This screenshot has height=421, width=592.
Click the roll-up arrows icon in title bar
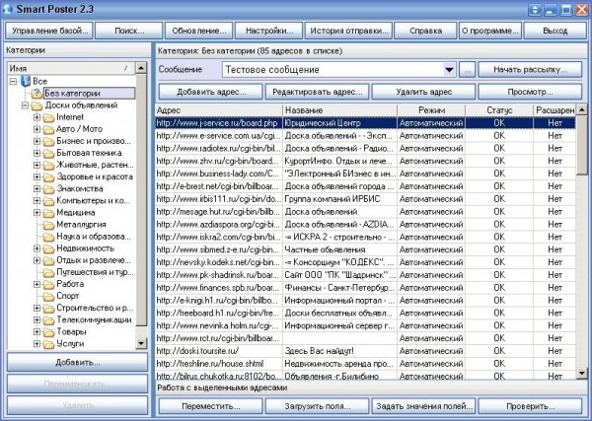pos(535,10)
